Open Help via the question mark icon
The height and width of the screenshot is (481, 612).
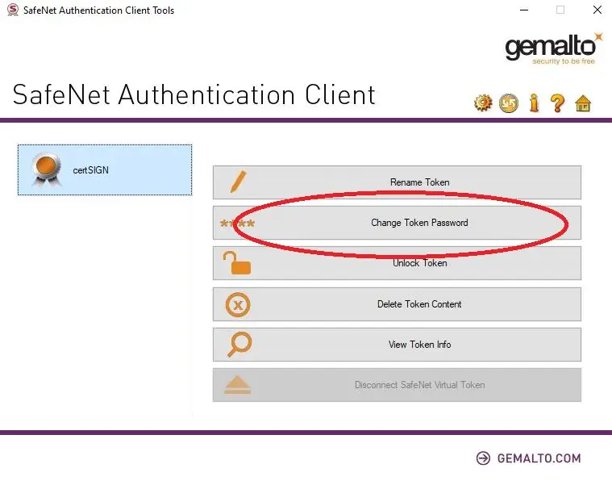pyautogui.click(x=557, y=103)
